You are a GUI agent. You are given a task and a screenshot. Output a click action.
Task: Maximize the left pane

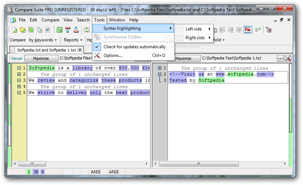[41, 58]
